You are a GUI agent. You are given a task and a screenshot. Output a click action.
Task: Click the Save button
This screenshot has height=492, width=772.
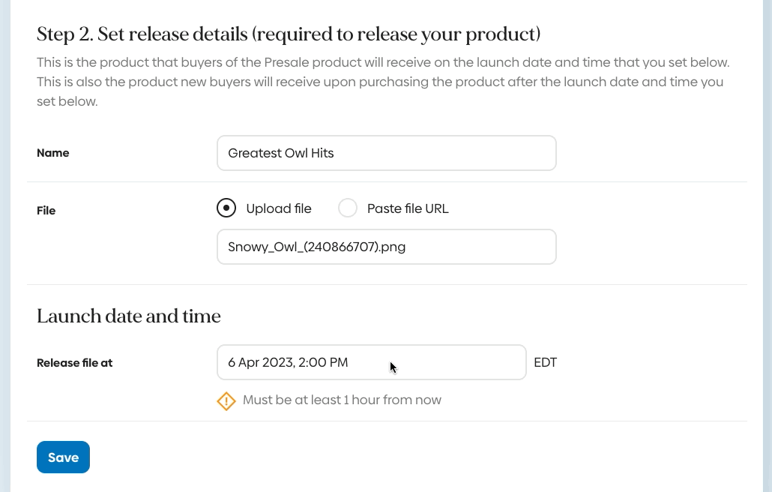coord(63,457)
